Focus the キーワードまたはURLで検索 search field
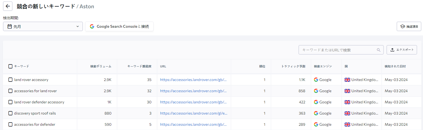The width and height of the screenshot is (423, 130). pyautogui.click(x=341, y=50)
